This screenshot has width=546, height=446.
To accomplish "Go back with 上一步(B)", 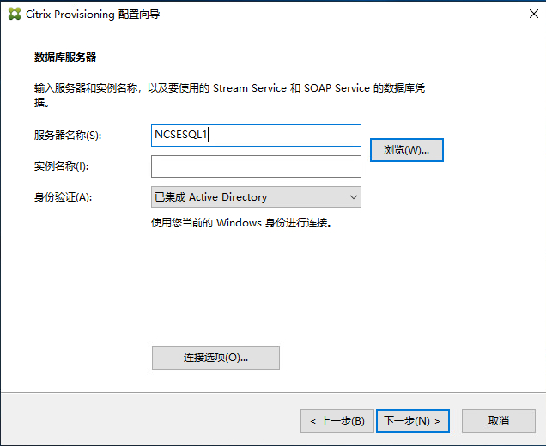I will pos(337,421).
